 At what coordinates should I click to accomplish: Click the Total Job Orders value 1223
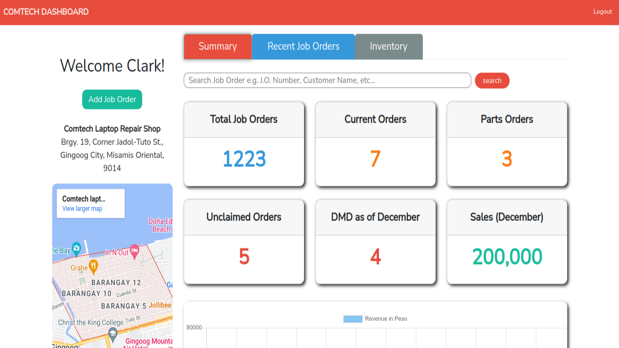(244, 159)
